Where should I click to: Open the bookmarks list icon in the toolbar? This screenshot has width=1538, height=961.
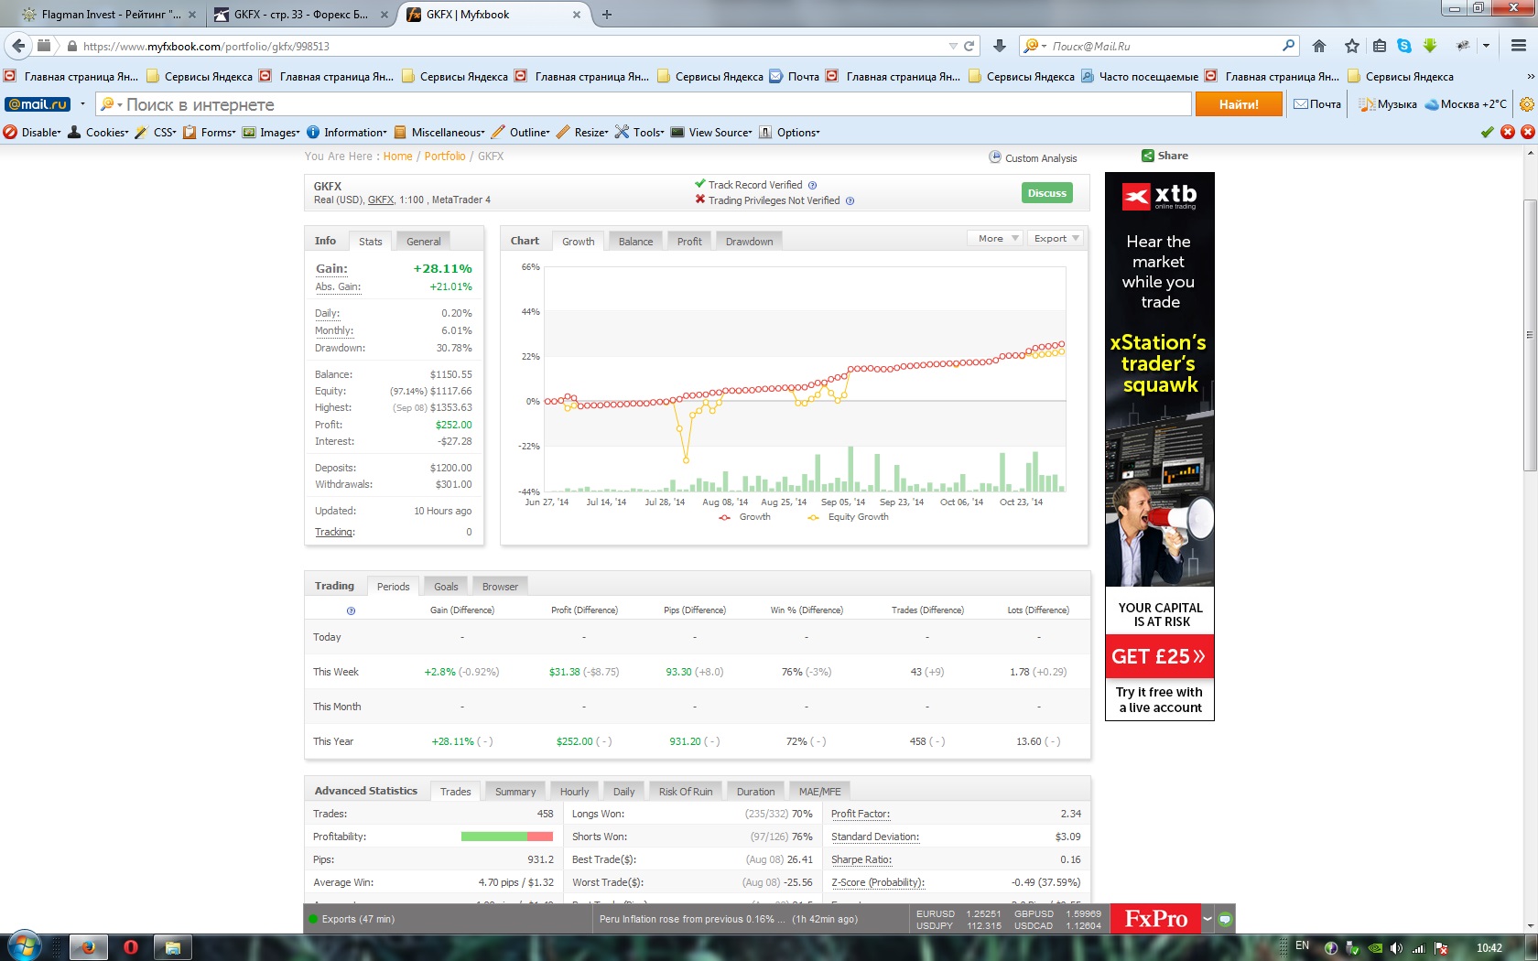(1380, 46)
